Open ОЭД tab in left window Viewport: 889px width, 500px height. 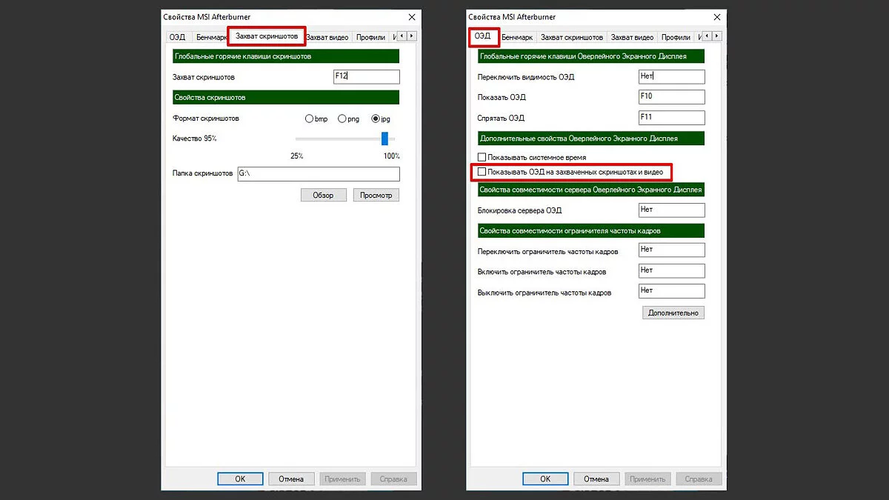177,37
